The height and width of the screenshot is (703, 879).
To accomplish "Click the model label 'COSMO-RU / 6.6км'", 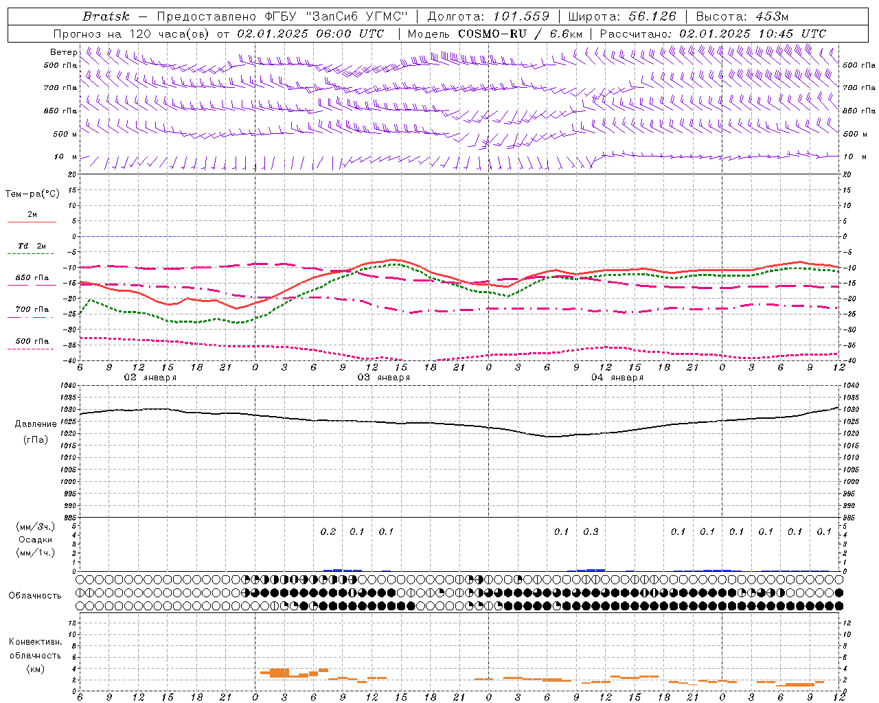I will pyautogui.click(x=521, y=34).
